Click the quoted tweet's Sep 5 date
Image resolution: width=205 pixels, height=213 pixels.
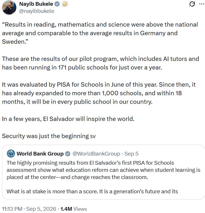(131, 154)
